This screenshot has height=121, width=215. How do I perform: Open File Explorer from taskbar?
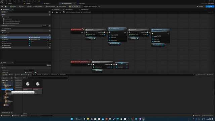pos(88,119)
